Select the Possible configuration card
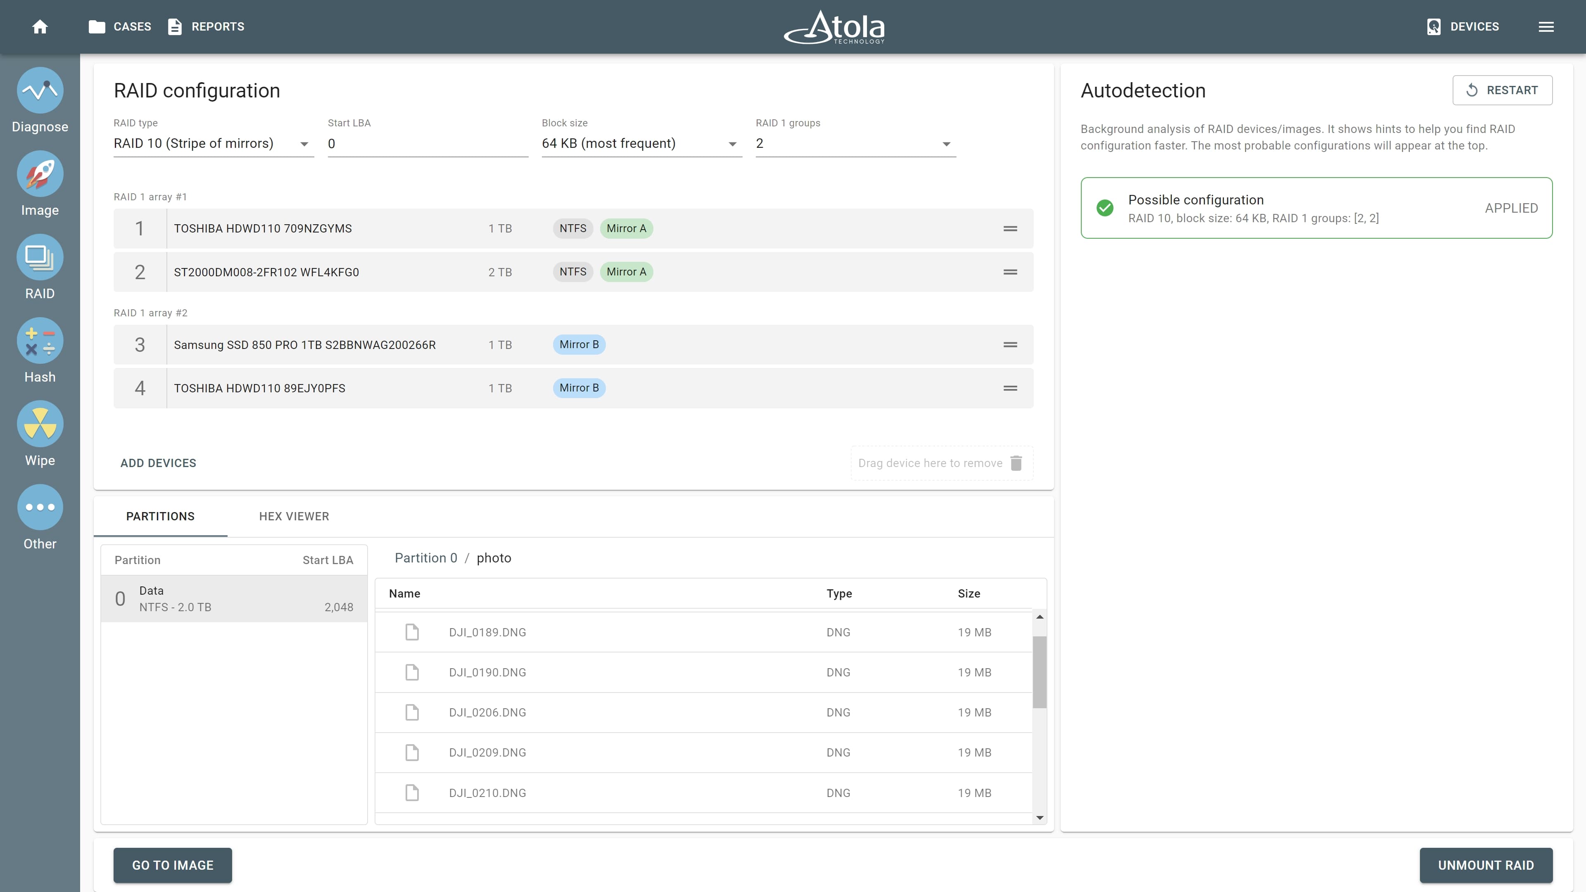This screenshot has width=1586, height=892. 1316,208
